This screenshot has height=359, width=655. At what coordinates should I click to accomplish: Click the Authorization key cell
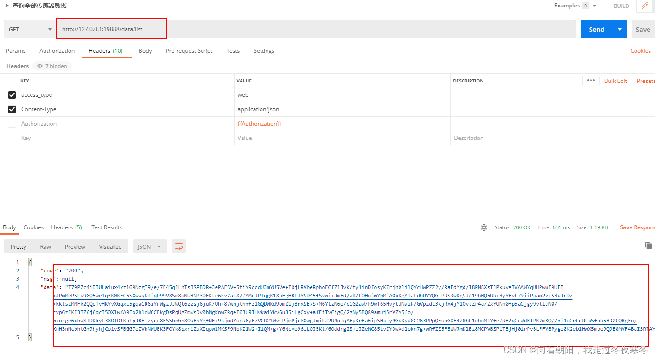pos(126,124)
